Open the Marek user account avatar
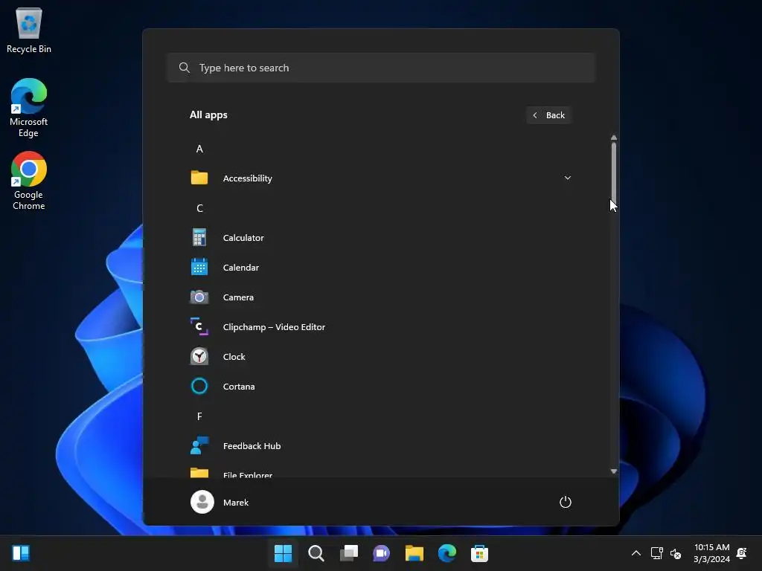Viewport: 762px width, 571px height. click(x=202, y=502)
